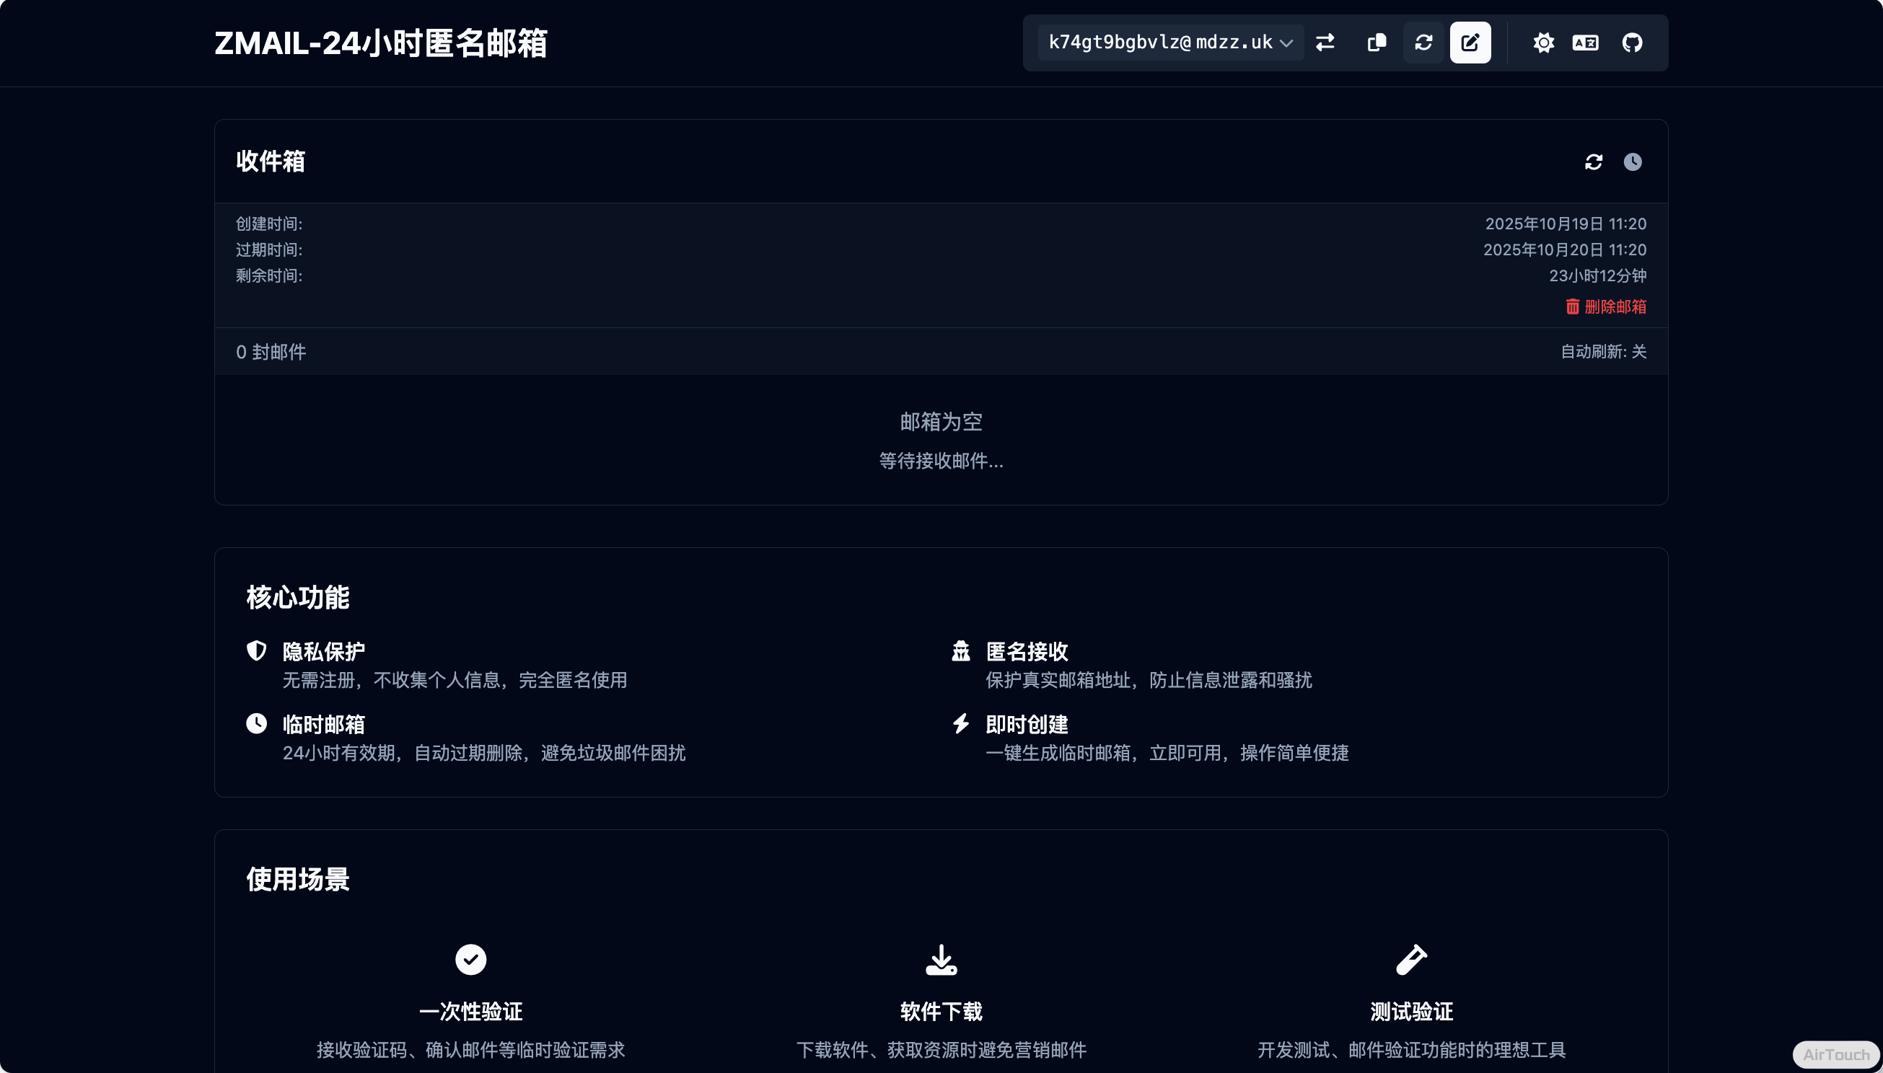Screen dimensions: 1883x1073
Task: Click the 自动刷新: 关 status text
Action: (x=1603, y=351)
